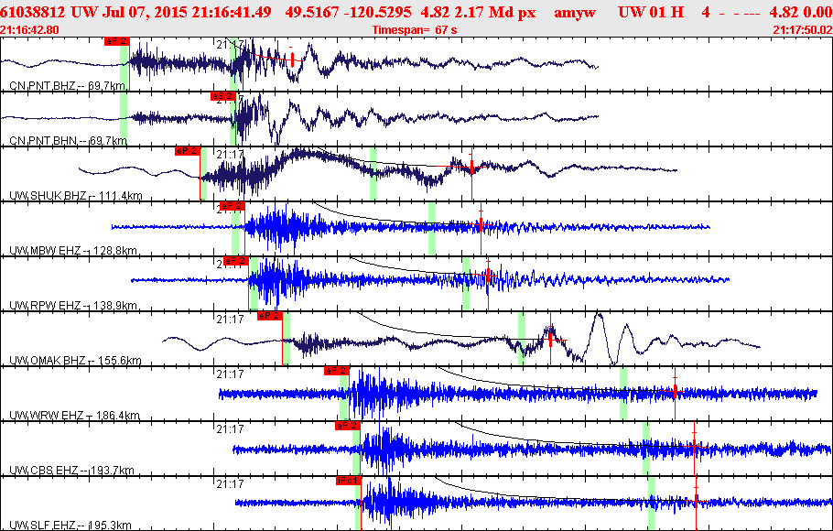
Task: Click the coordinates 49.5167 -120.5295
Action: click(348, 12)
